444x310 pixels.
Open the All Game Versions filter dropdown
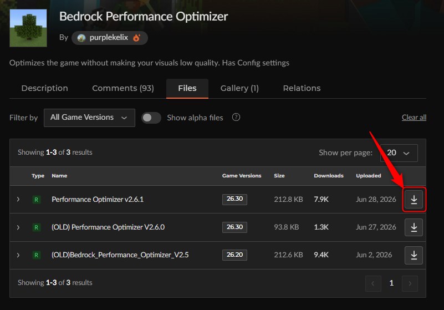point(89,118)
